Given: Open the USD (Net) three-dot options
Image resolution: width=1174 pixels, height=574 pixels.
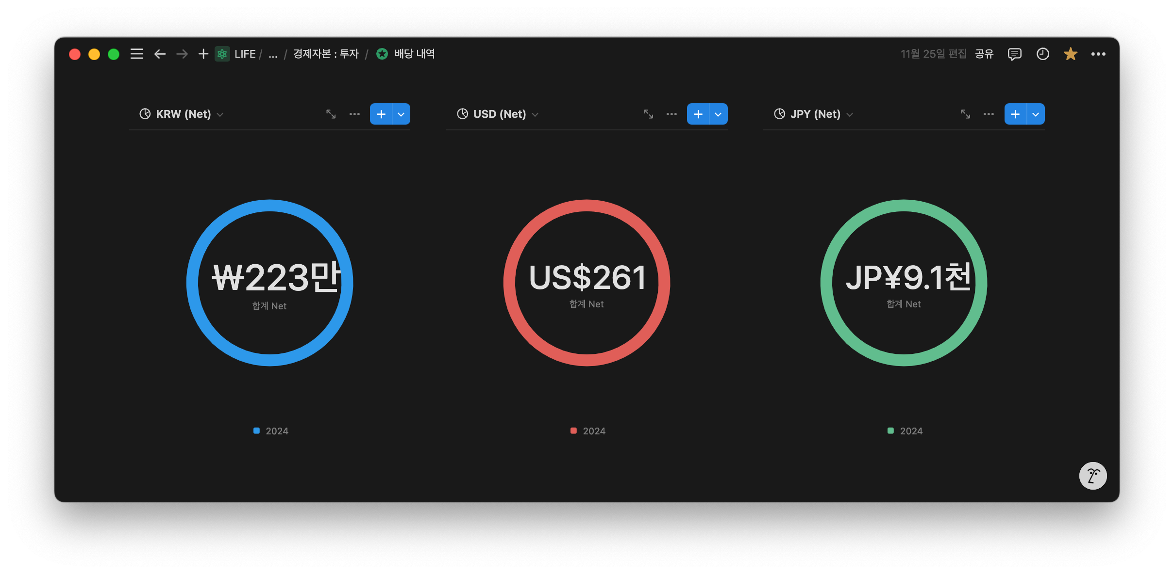Looking at the screenshot, I should point(671,114).
